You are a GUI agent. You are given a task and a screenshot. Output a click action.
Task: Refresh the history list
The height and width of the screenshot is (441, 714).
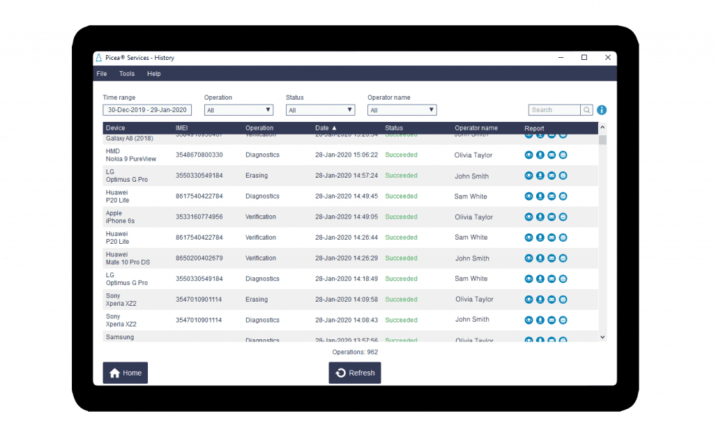pyautogui.click(x=355, y=373)
